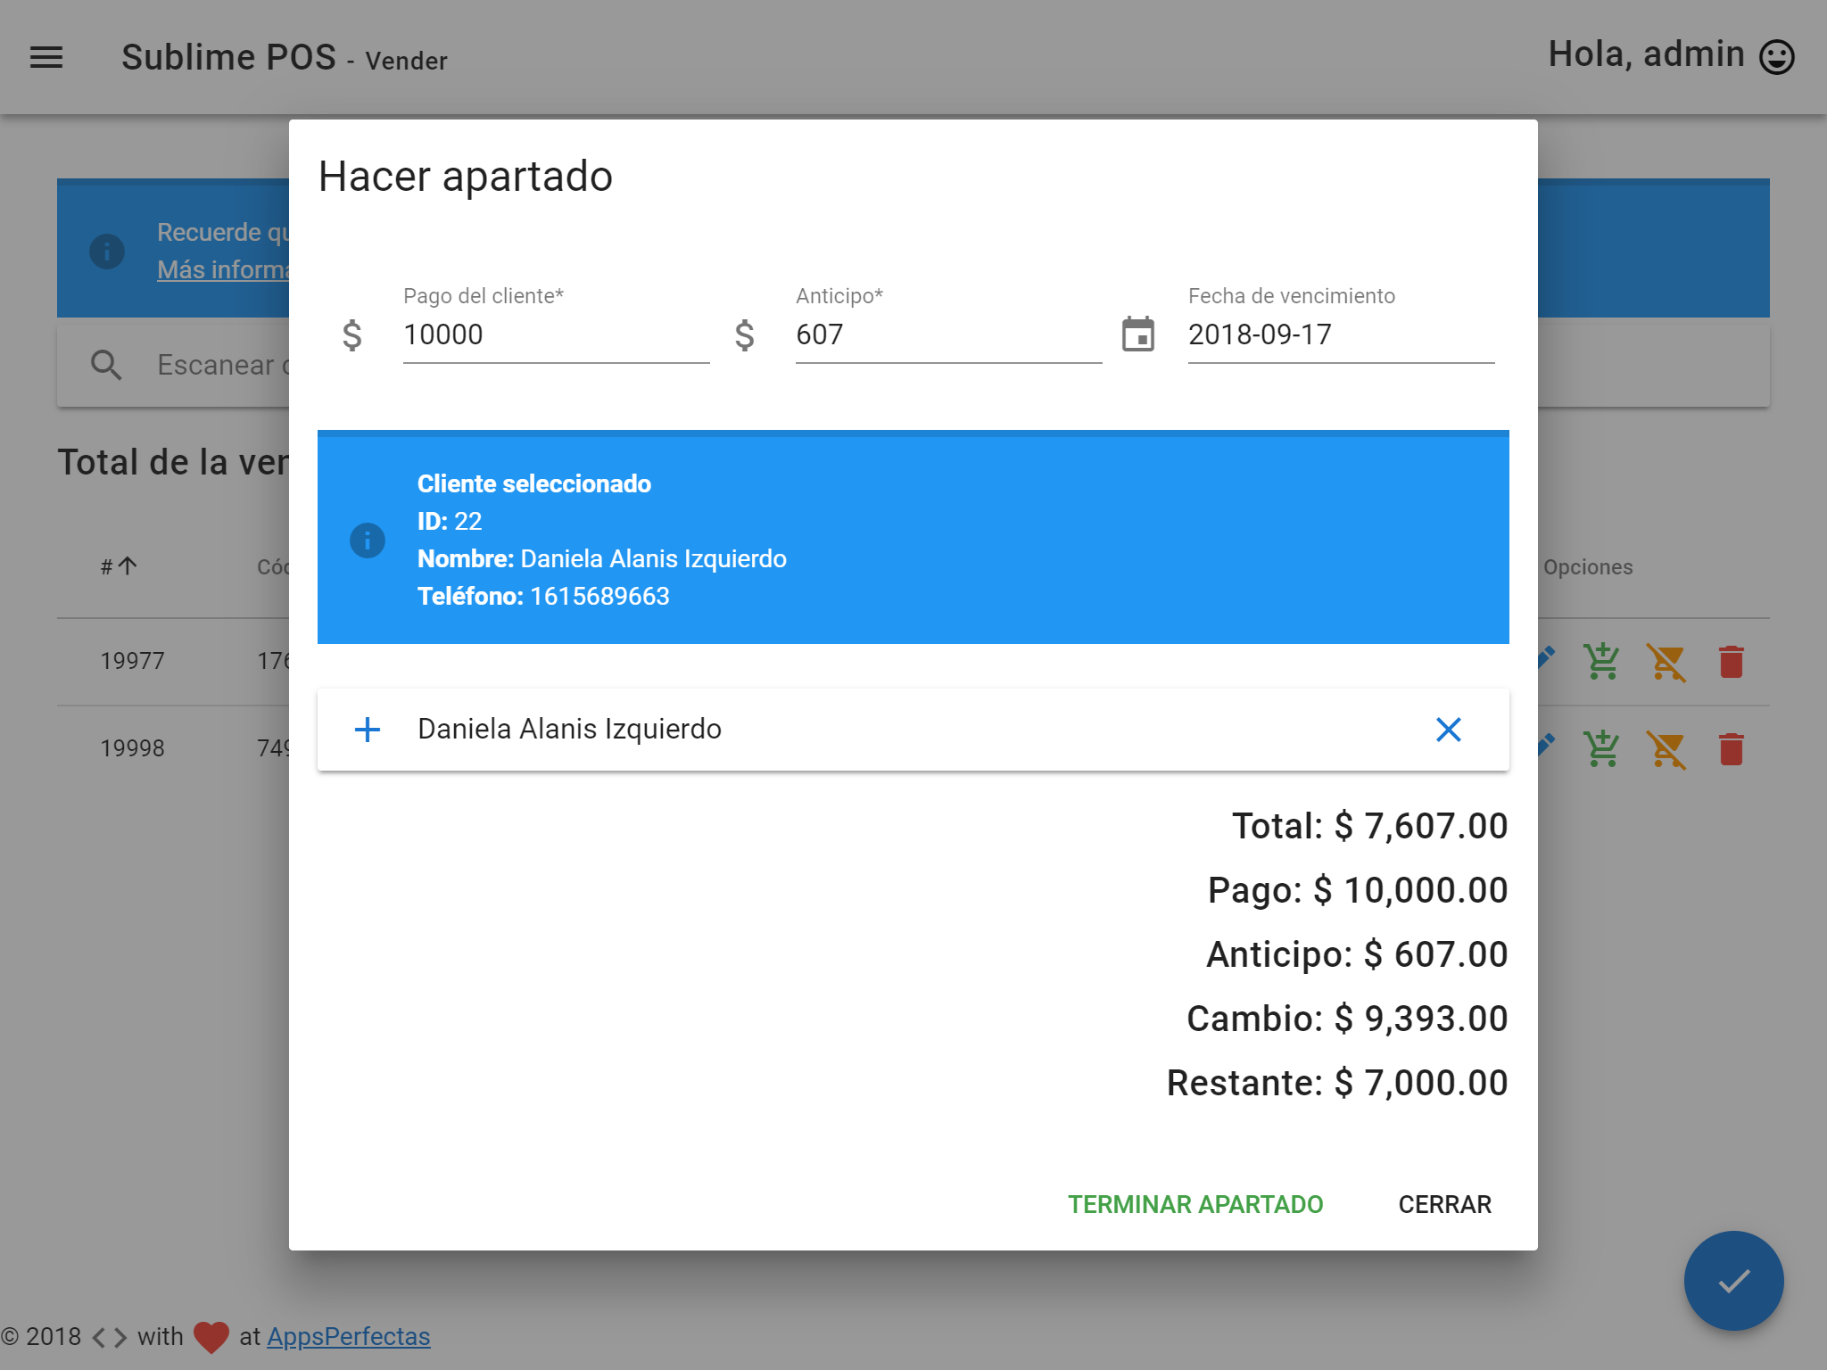Open the Fecha de vencimiento date field
1827x1370 pixels.
point(1340,335)
